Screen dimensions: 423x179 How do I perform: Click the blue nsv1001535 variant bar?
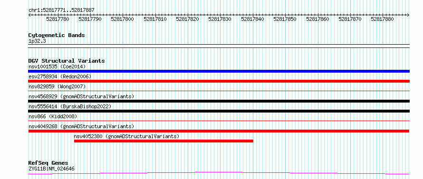pos(219,71)
